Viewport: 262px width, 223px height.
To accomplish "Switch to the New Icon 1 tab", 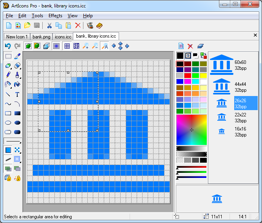I will point(17,36).
